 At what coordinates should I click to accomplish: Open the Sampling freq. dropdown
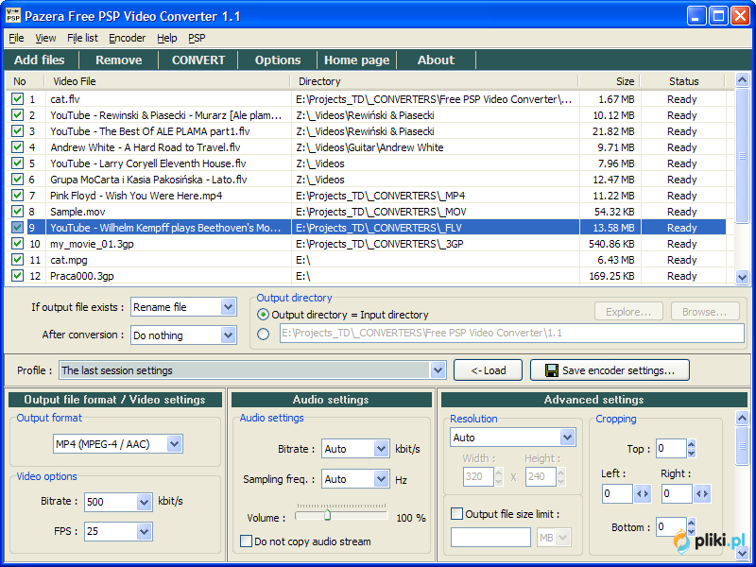pyautogui.click(x=382, y=479)
